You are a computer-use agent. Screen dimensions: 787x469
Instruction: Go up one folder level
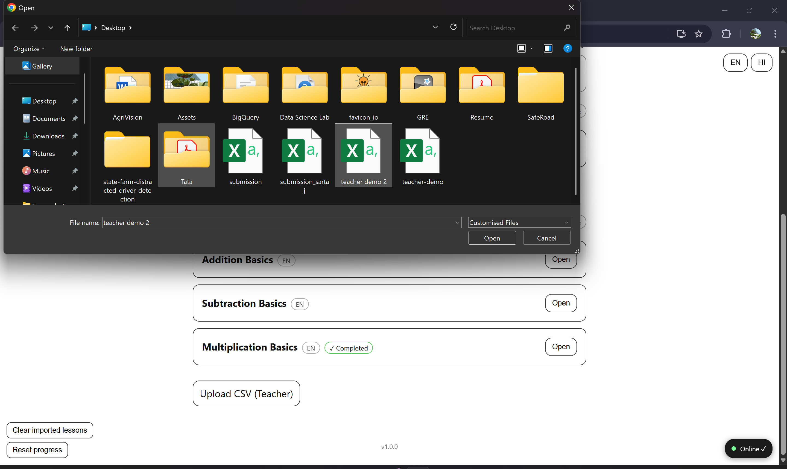coord(67,28)
